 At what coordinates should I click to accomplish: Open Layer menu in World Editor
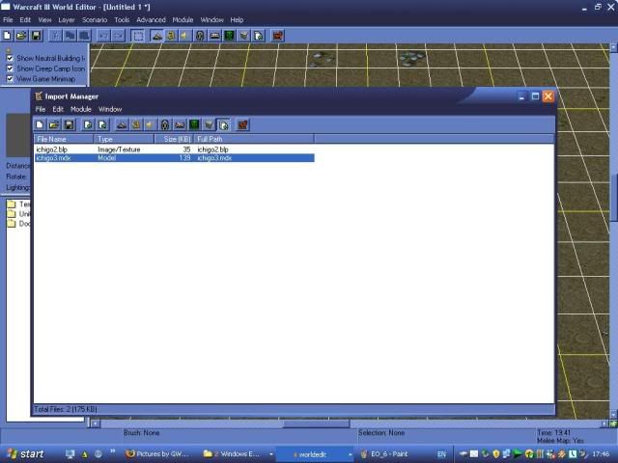pyautogui.click(x=67, y=19)
